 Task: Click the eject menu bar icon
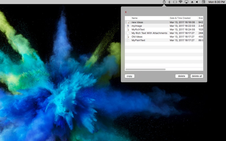(x=192, y=2)
